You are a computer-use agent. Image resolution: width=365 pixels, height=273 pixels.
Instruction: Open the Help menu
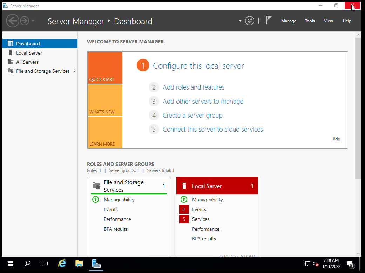347,21
